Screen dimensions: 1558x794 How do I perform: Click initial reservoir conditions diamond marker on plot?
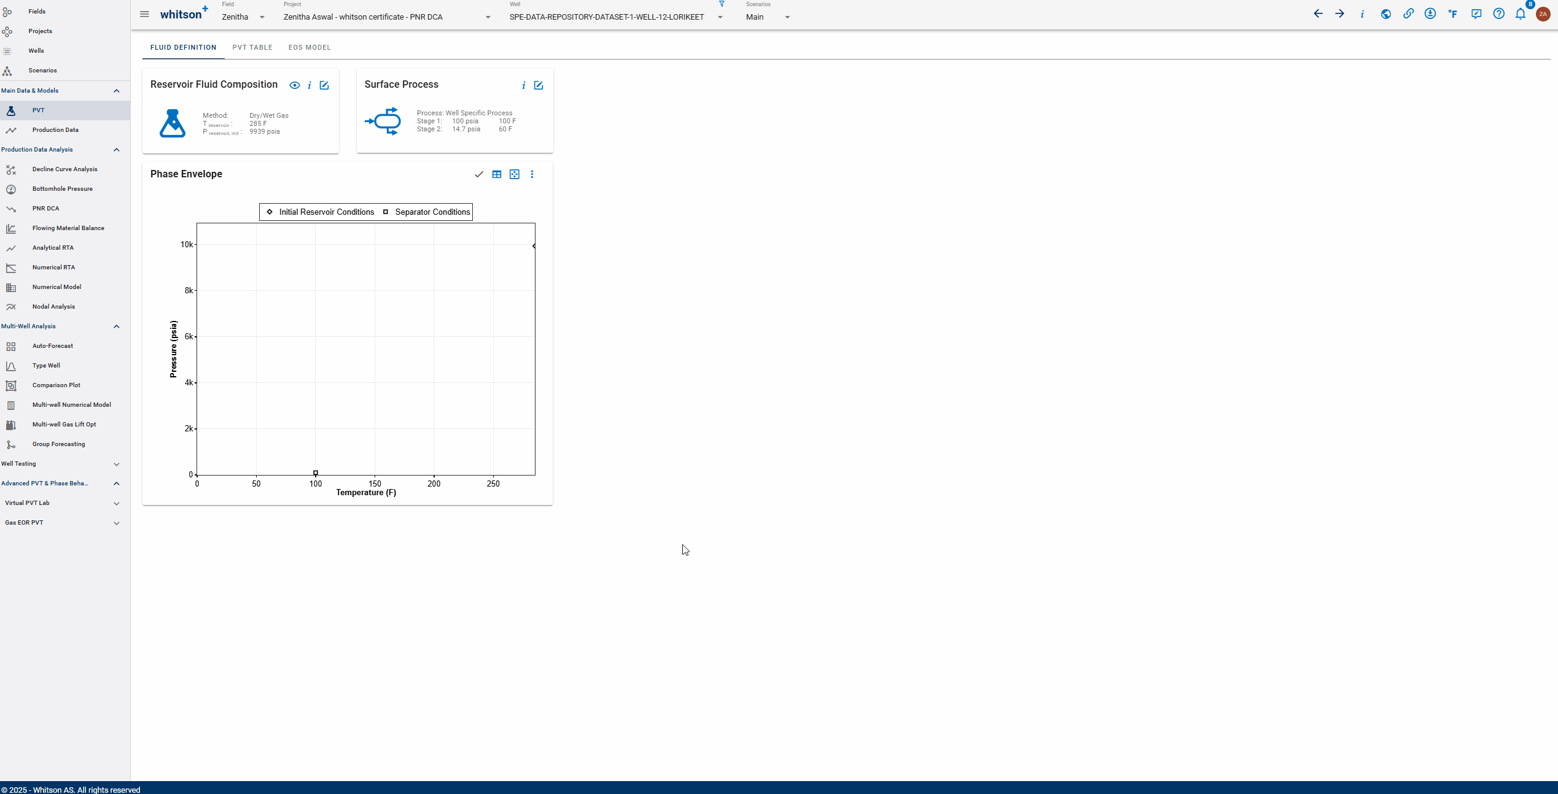pyautogui.click(x=534, y=246)
